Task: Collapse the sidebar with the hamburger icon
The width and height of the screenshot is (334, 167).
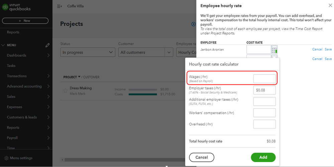Action: pos(60,6)
